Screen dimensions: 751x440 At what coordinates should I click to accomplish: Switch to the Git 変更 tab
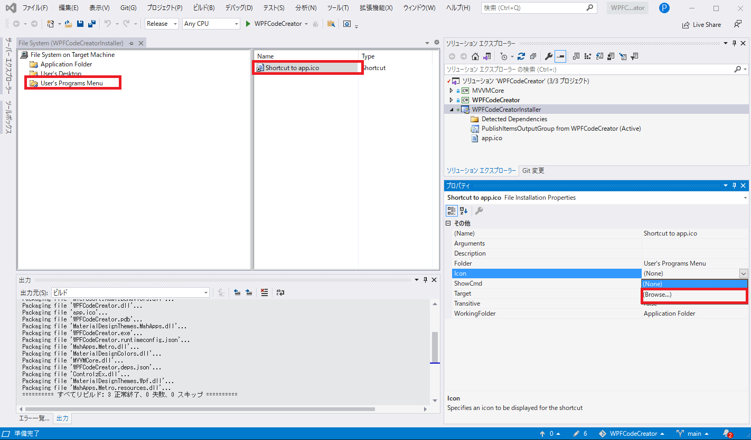(533, 171)
